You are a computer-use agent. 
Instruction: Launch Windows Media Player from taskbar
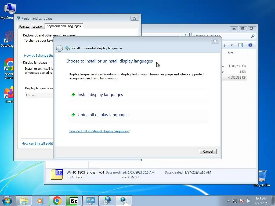pyautogui.click(x=40, y=201)
